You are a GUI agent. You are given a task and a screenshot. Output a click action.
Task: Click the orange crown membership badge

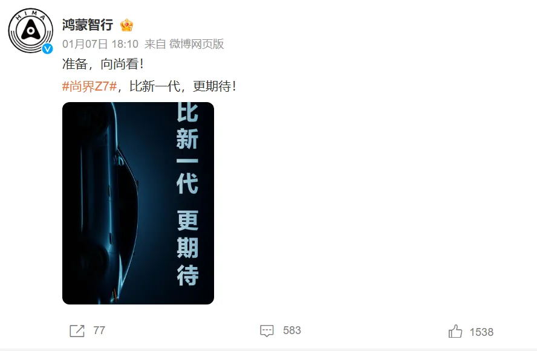click(x=126, y=25)
